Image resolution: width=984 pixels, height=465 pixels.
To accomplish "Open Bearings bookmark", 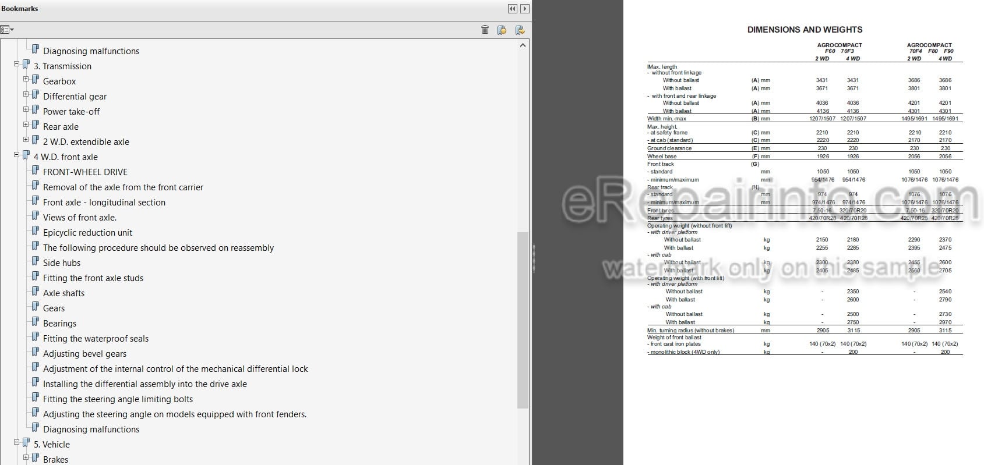I will click(x=59, y=324).
